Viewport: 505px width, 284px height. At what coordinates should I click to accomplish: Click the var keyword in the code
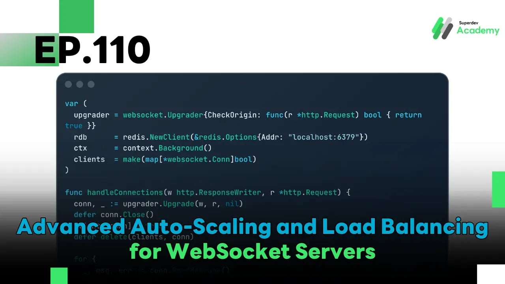[71, 103]
